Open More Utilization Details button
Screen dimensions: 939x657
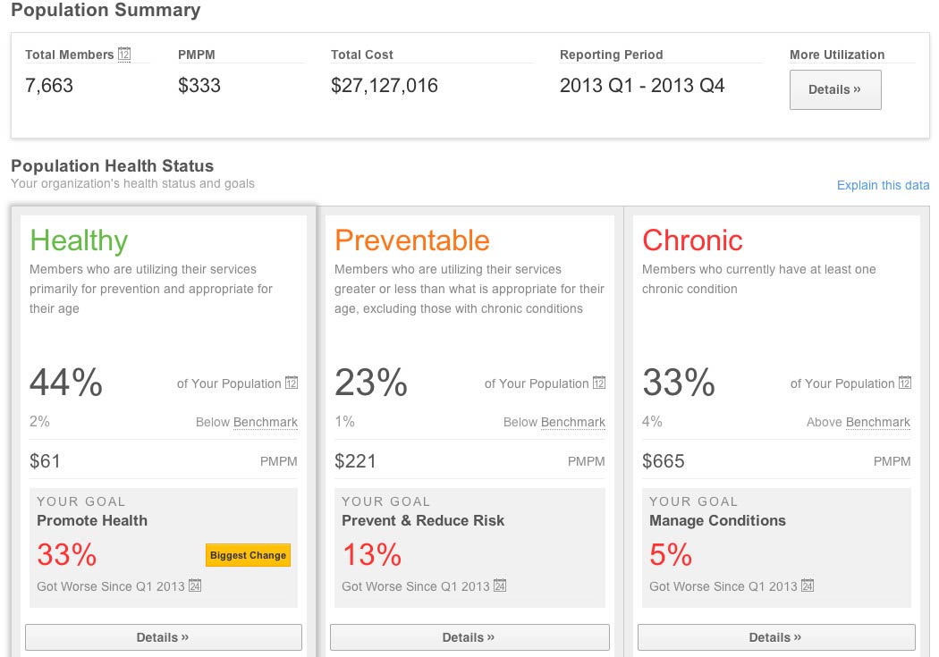pos(835,89)
